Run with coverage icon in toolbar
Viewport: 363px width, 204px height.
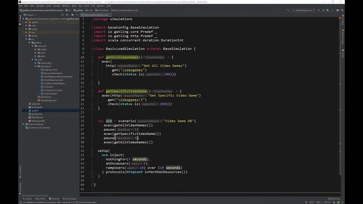click(328, 10)
